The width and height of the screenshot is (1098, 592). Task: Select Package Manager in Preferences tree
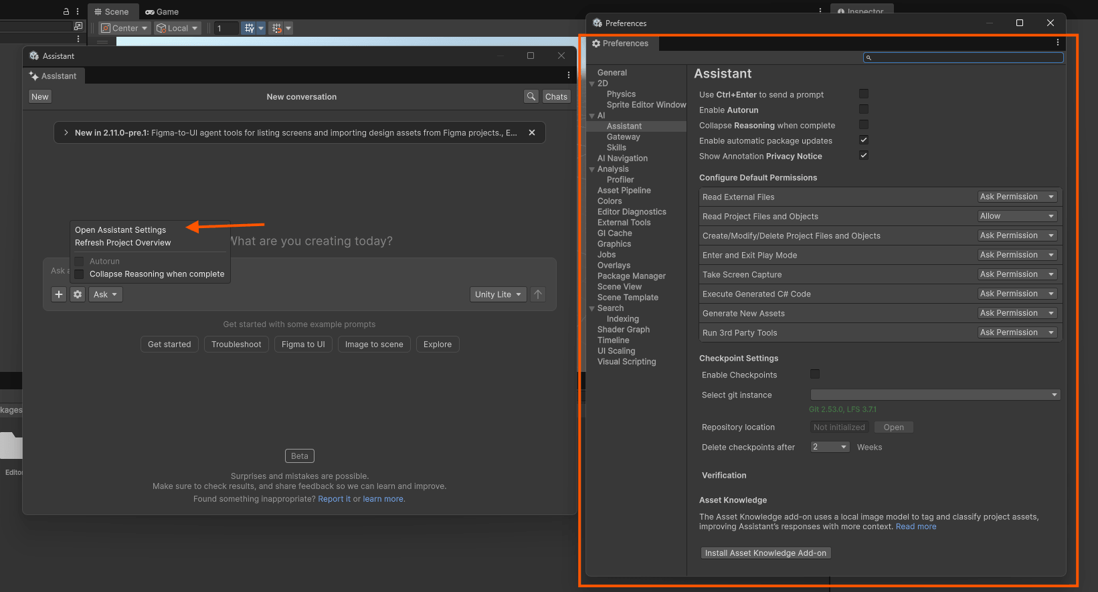[632, 276]
